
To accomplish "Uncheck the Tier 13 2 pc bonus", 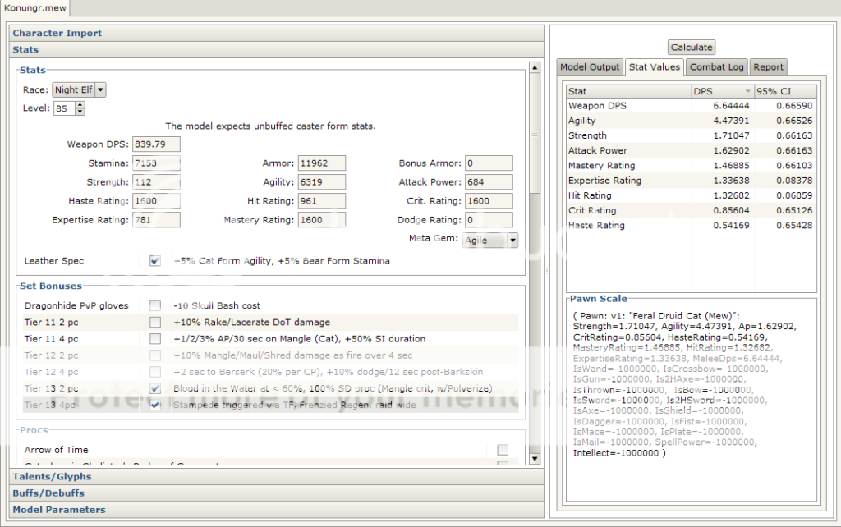I will click(x=155, y=388).
